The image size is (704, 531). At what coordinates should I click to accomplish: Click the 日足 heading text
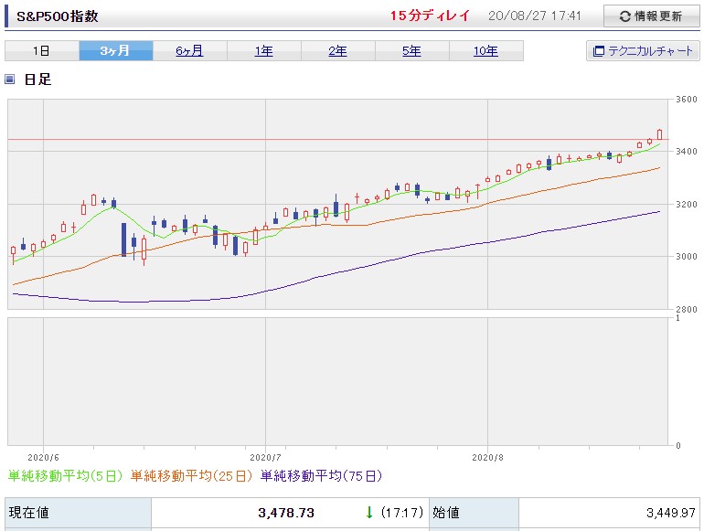point(37,80)
